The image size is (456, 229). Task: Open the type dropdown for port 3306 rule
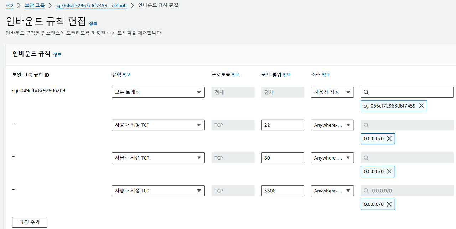tap(158, 191)
